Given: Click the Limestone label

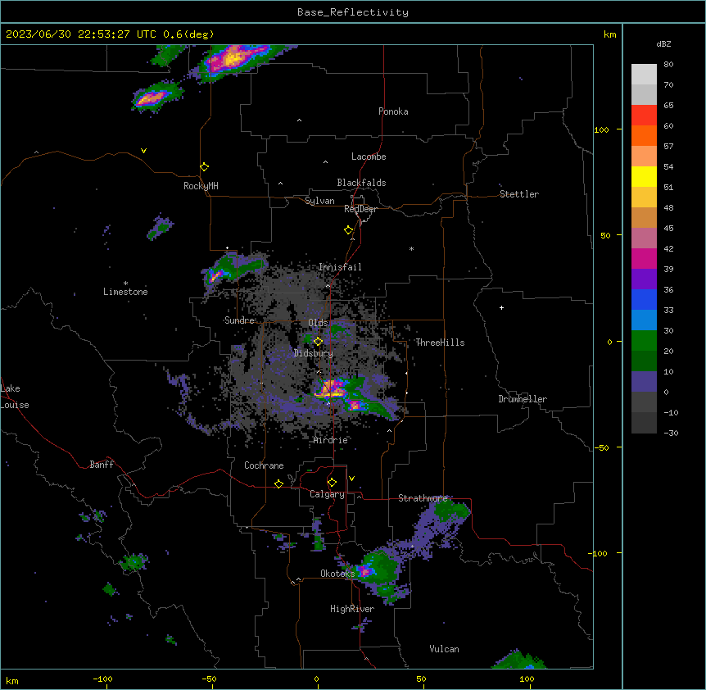Looking at the screenshot, I should (125, 292).
